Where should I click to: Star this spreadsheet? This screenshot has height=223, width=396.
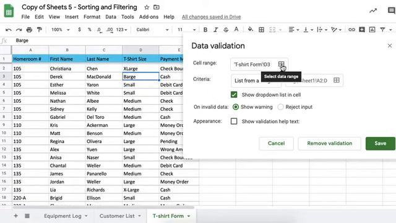(147, 7)
